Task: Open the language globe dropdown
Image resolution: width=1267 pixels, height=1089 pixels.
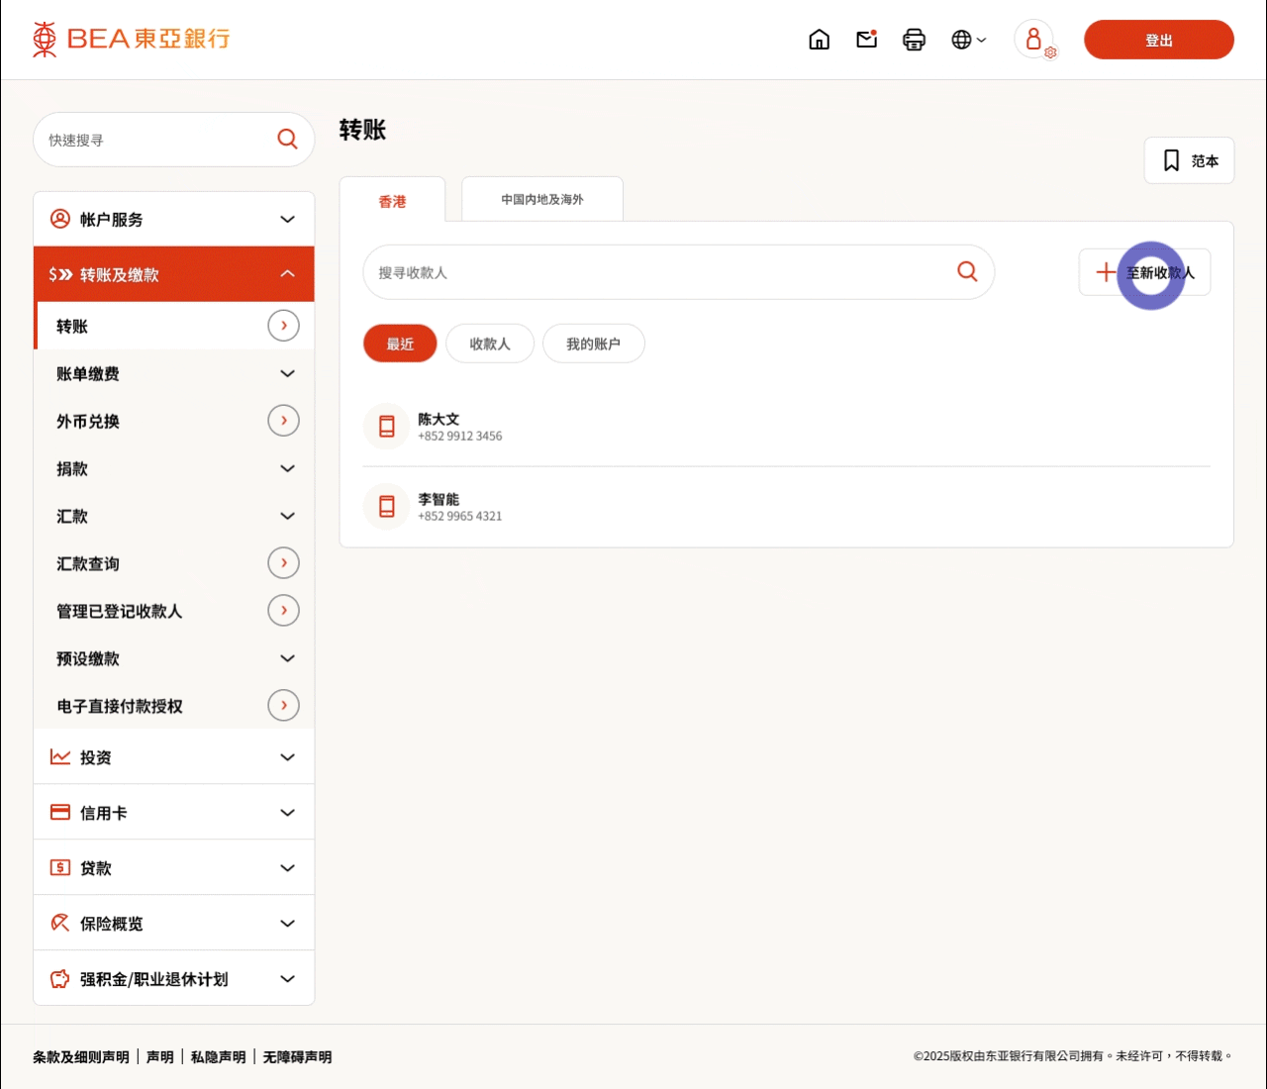Action: click(x=968, y=40)
